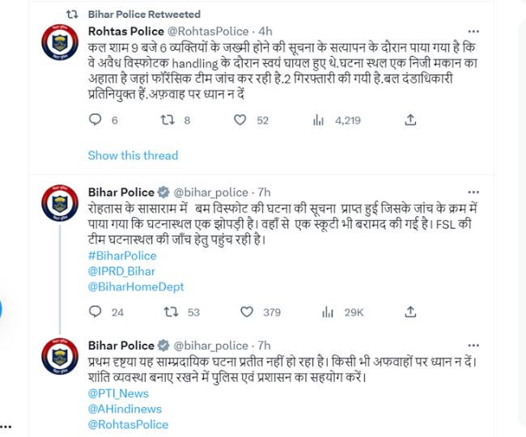View analytics of Rohtas Police tweet
This screenshot has height=437, width=526.
point(318,121)
